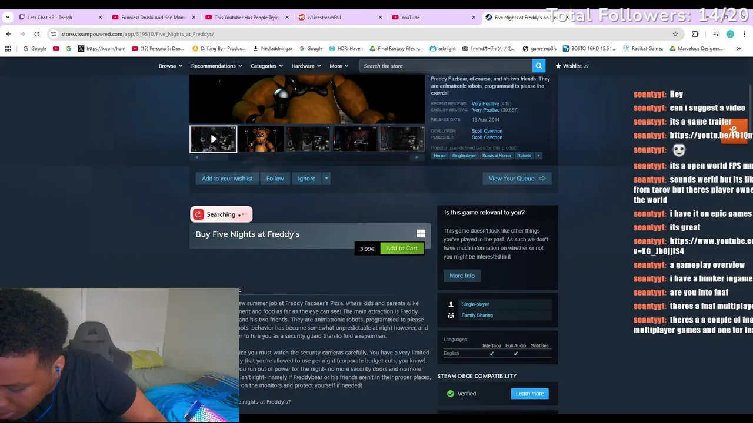The height and width of the screenshot is (423, 753).
Task: Reload the Steam store page
Action: point(36,34)
